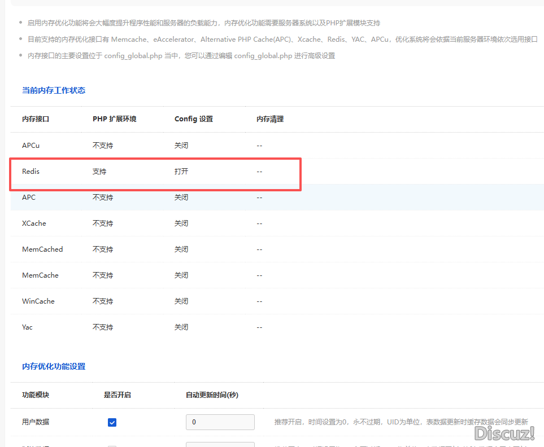The image size is (544, 447).
Task: Select the XCache row
Action: pyautogui.click(x=34, y=224)
